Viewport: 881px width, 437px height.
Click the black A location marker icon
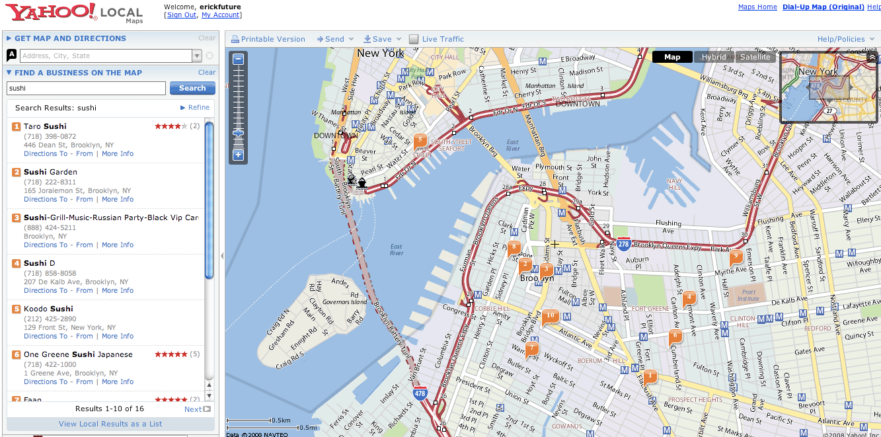point(11,56)
